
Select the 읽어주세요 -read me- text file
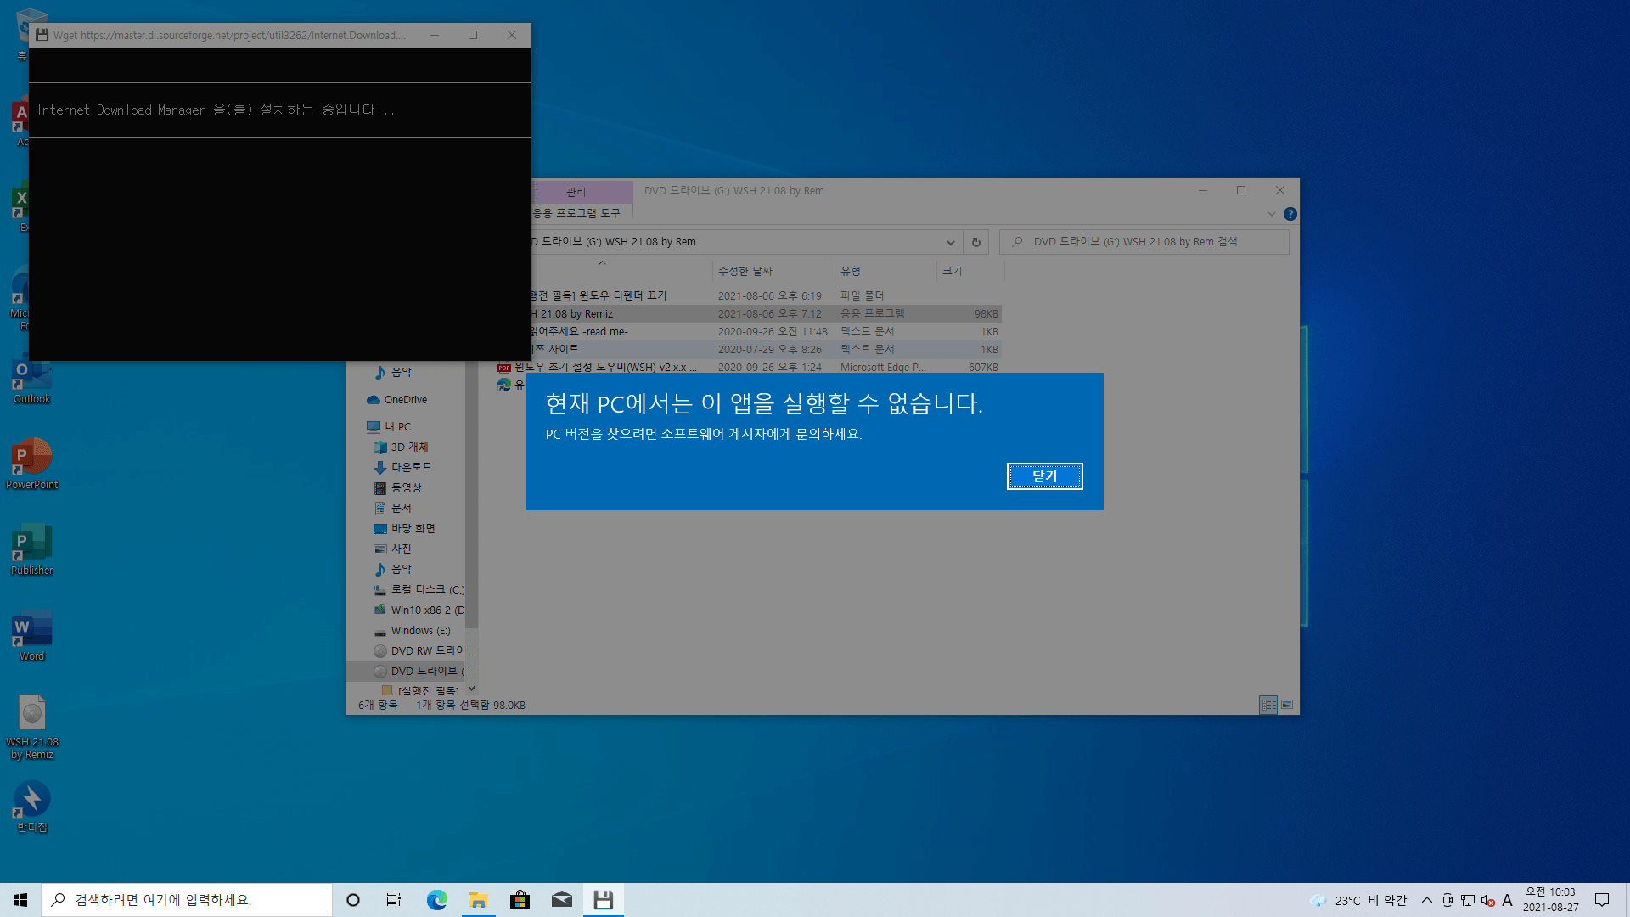pyautogui.click(x=767, y=331)
